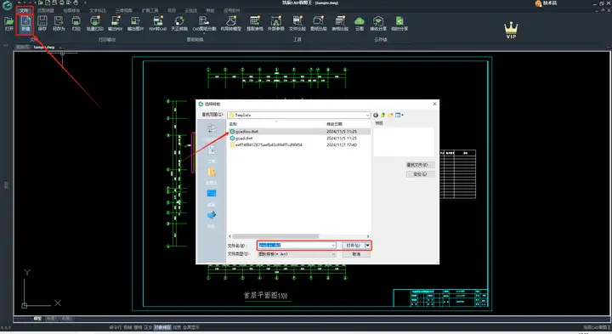Screen dimensions: 612x334
Task: Toggle 全屏显示 full screen in status bar
Action: [x=191, y=327]
